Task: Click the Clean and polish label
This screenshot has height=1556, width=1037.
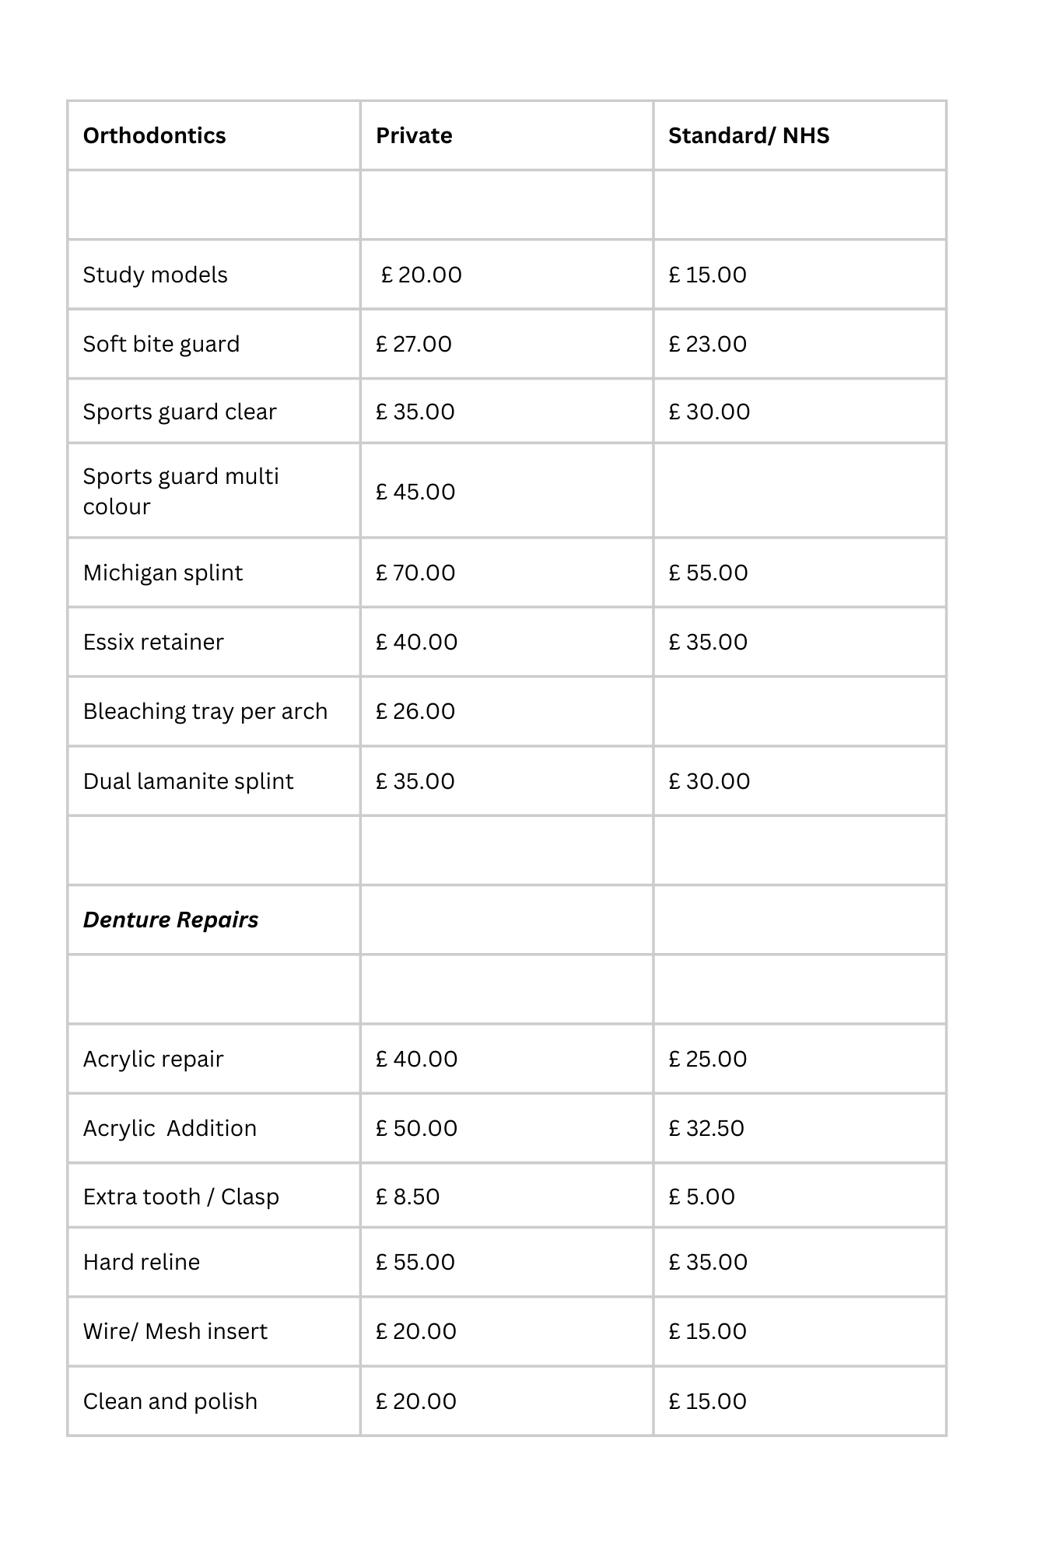Action: click(170, 1401)
